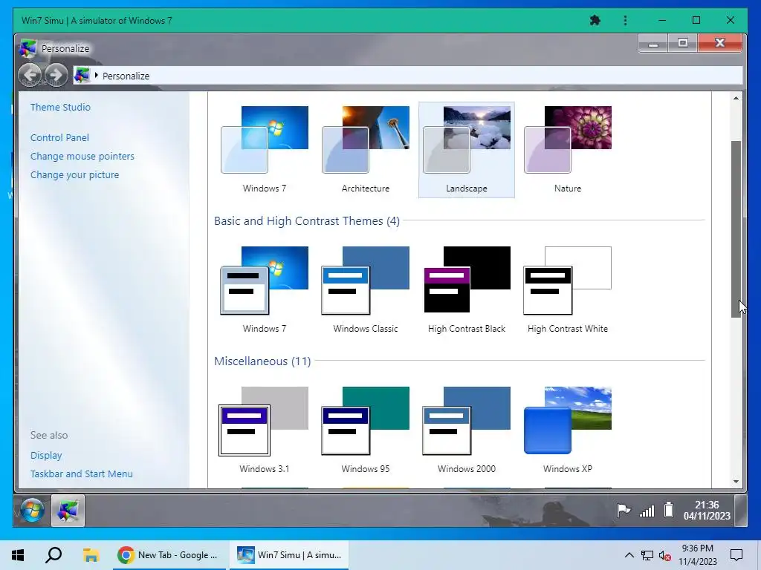Click Change mouse pointers
Viewport: 761px width, 570px height.
point(82,156)
